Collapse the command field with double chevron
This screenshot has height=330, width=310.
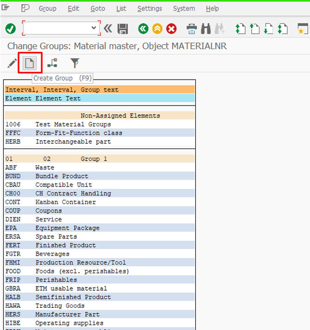point(108,29)
